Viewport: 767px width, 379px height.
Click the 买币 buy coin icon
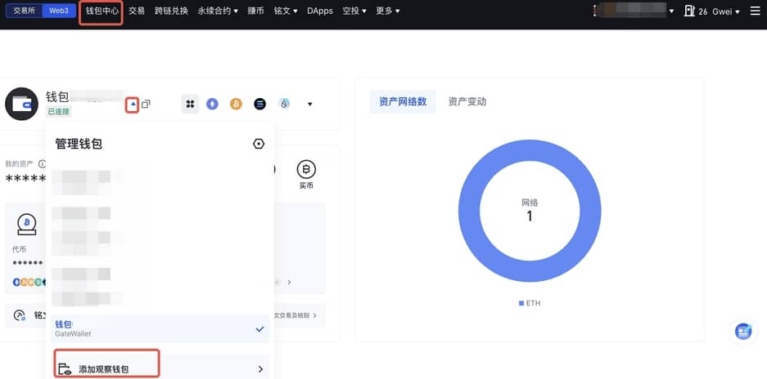click(305, 170)
